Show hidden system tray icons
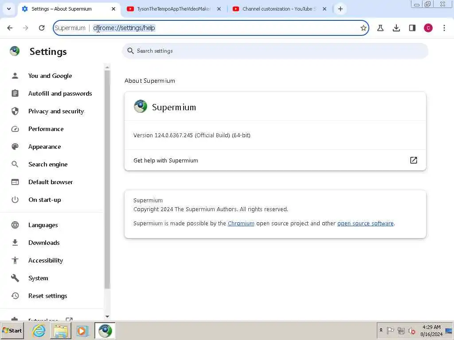 click(x=381, y=330)
